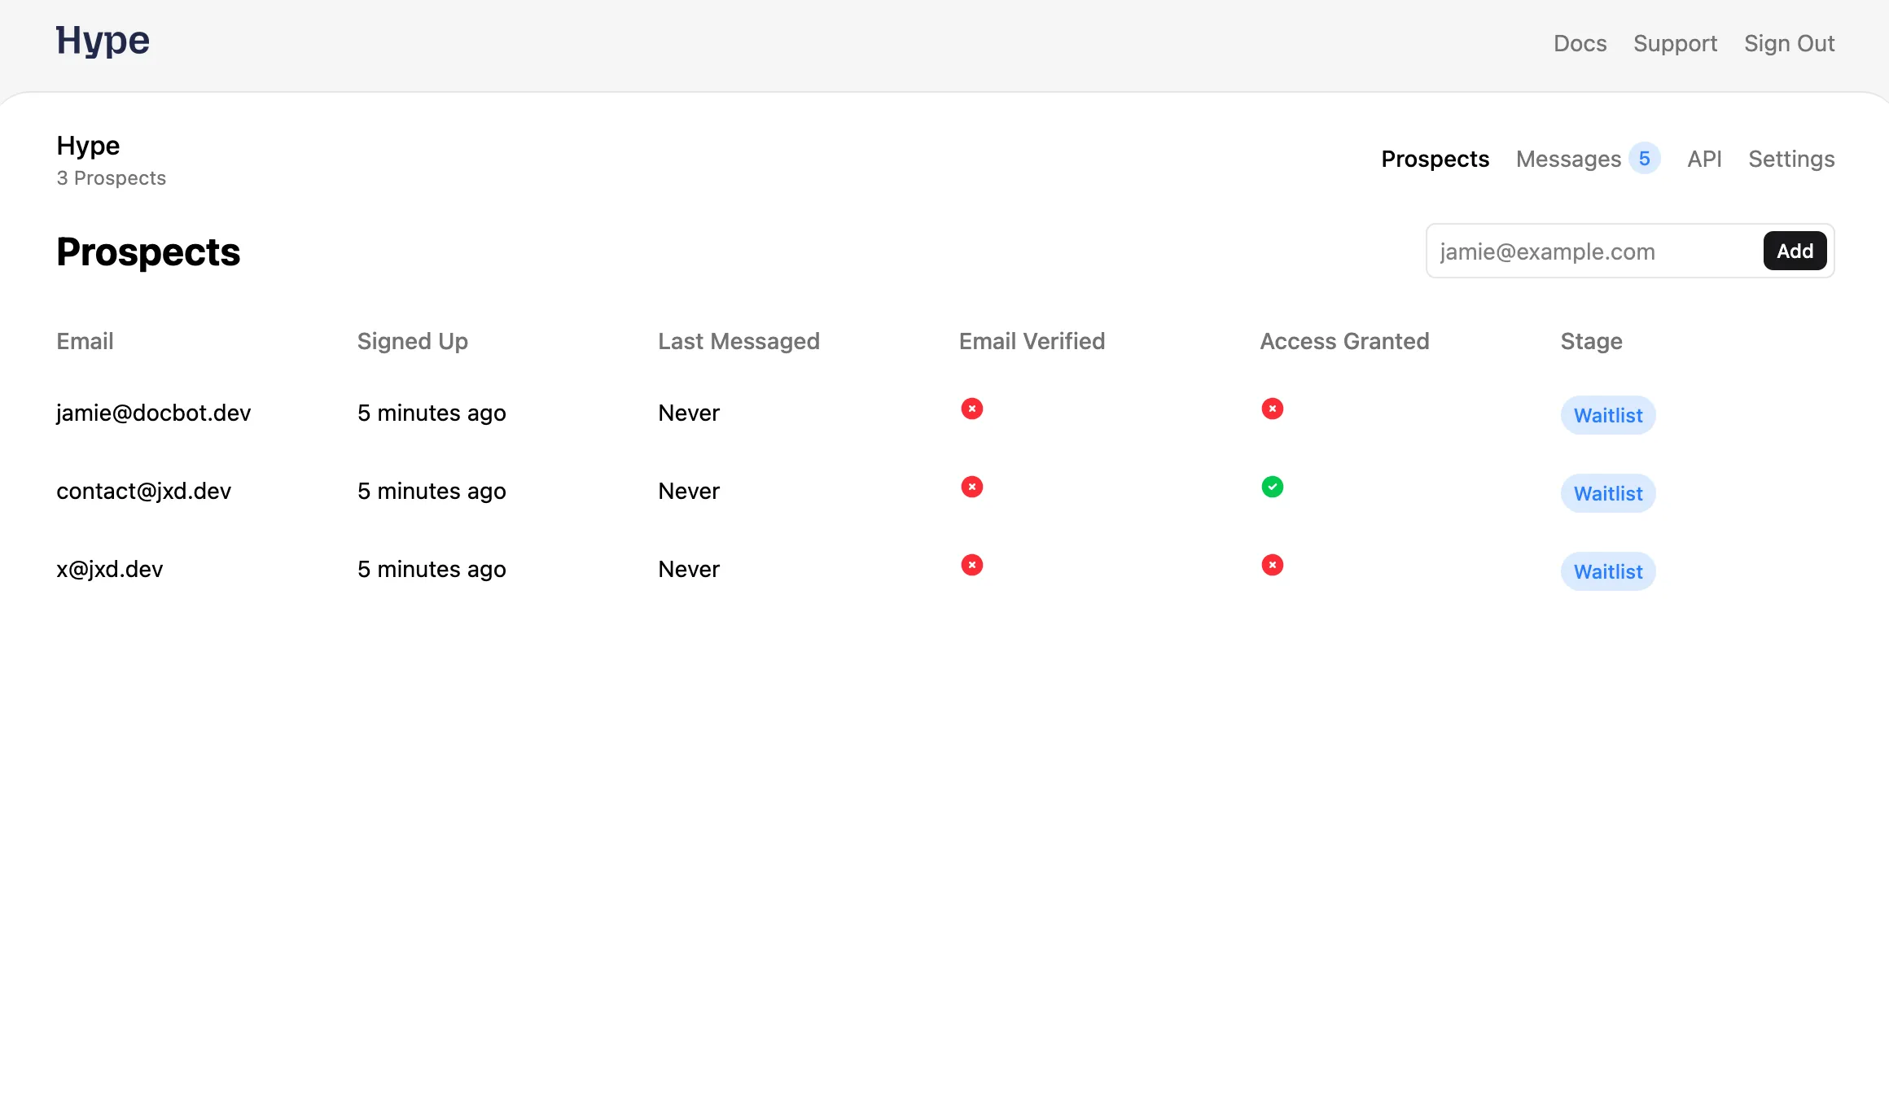Click jamie@docbot.dev email verified red X icon
This screenshot has height=1102, width=1889.
pos(971,409)
